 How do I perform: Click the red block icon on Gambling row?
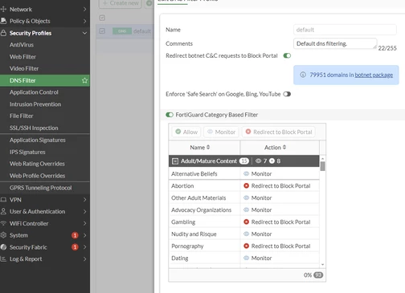pos(247,222)
